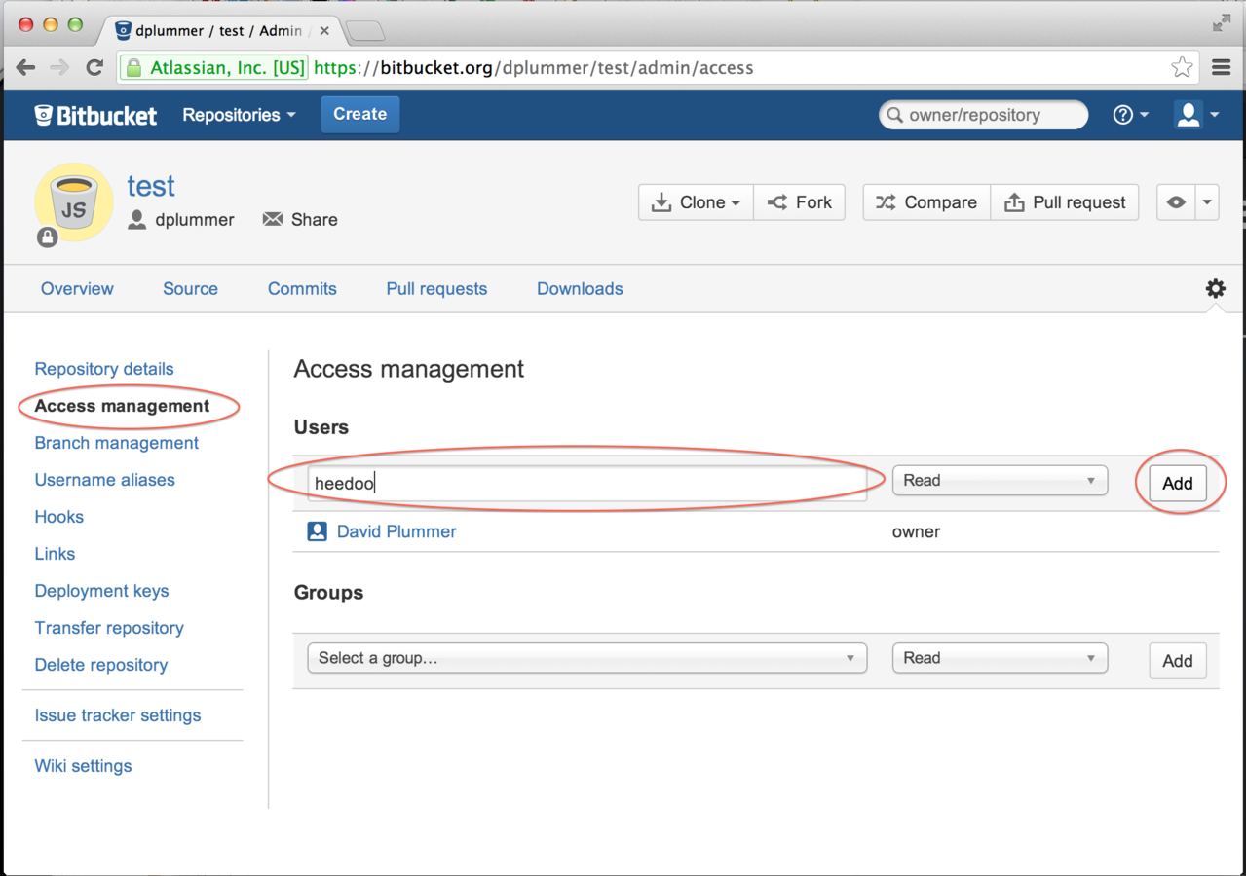Click the green lock security icon
This screenshot has width=1246, height=876.
(133, 68)
